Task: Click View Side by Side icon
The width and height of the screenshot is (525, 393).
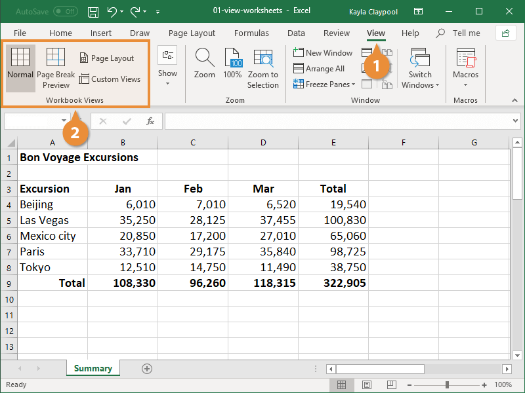Action: coord(387,52)
